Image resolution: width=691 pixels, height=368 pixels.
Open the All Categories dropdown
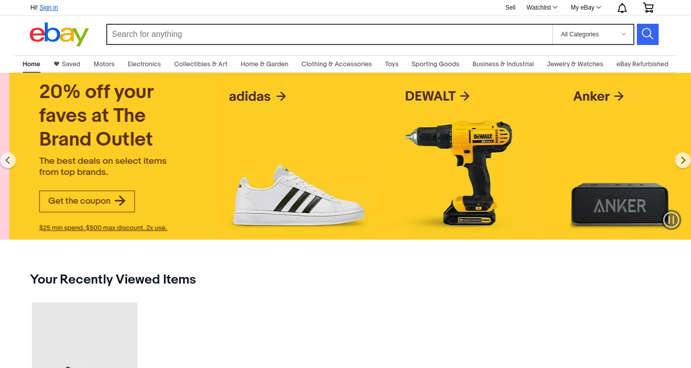click(x=593, y=34)
